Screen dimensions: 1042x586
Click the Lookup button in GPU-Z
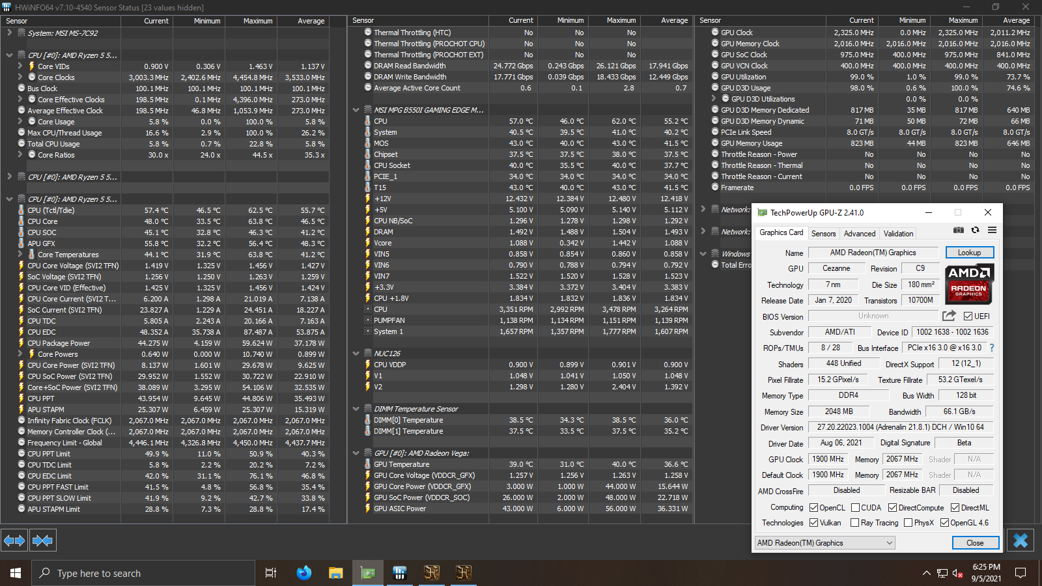pos(969,253)
